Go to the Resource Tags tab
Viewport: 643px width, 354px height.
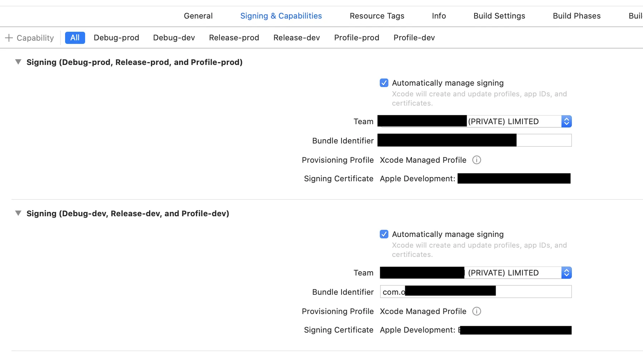[377, 16]
